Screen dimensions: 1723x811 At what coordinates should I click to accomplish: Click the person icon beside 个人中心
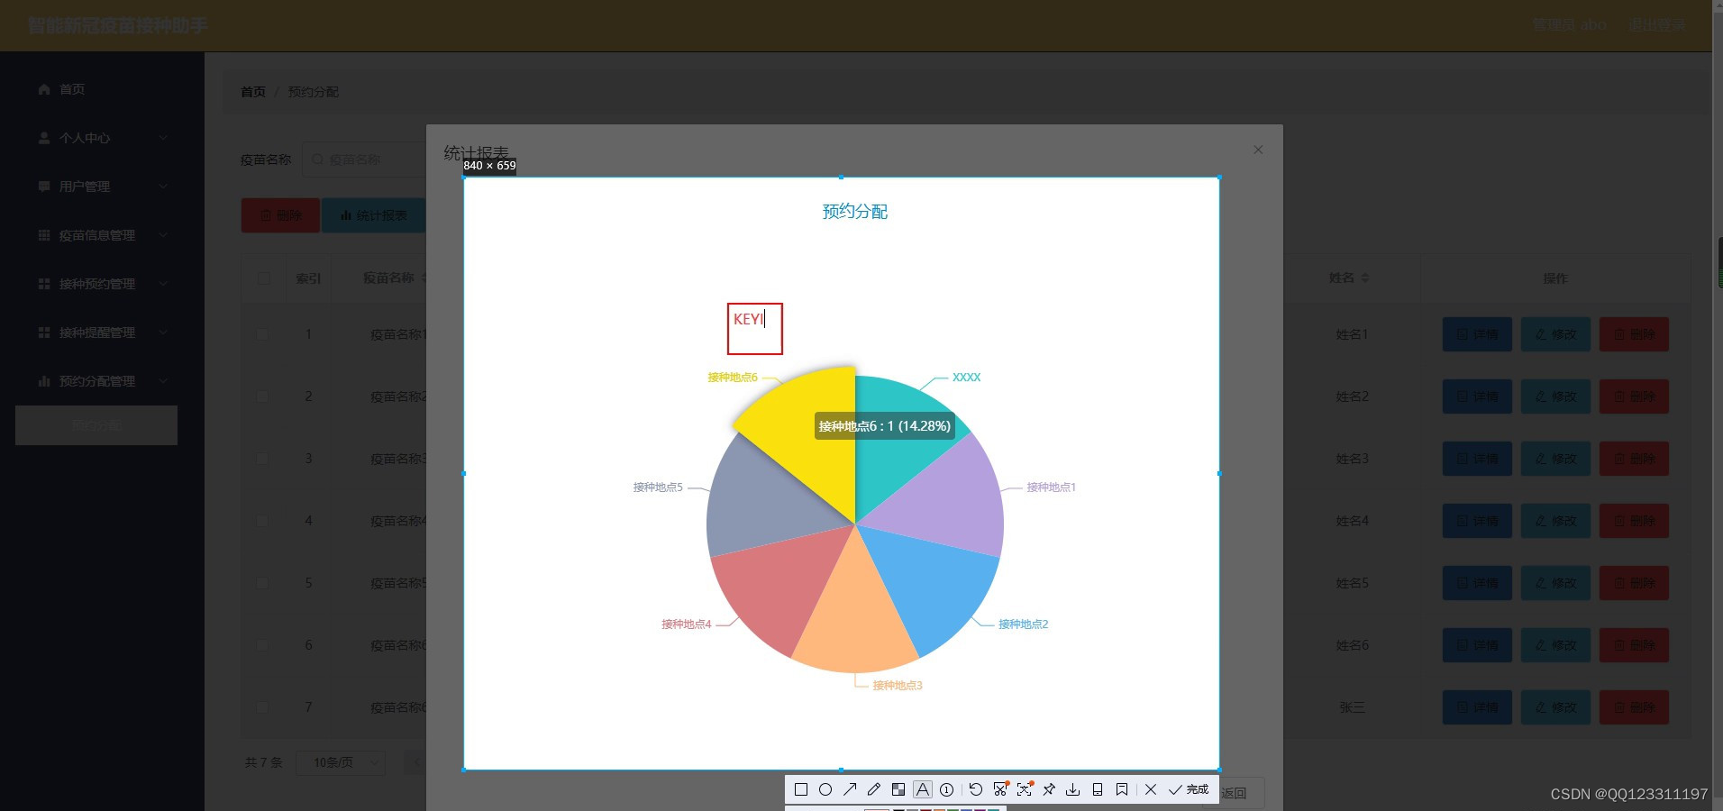tap(44, 138)
